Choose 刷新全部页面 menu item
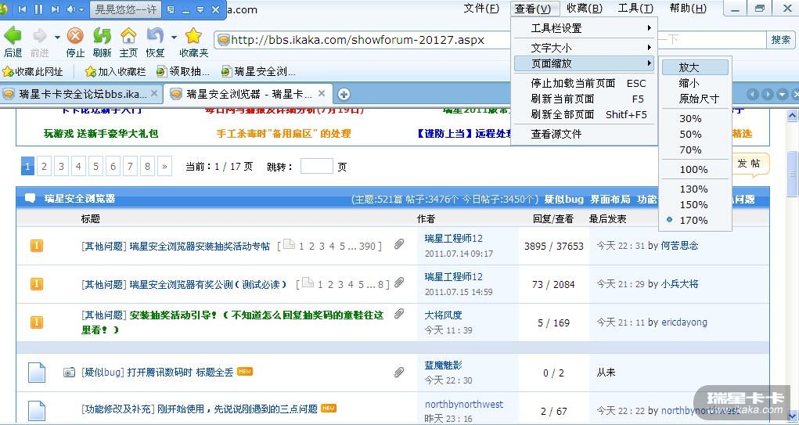 coord(585,114)
